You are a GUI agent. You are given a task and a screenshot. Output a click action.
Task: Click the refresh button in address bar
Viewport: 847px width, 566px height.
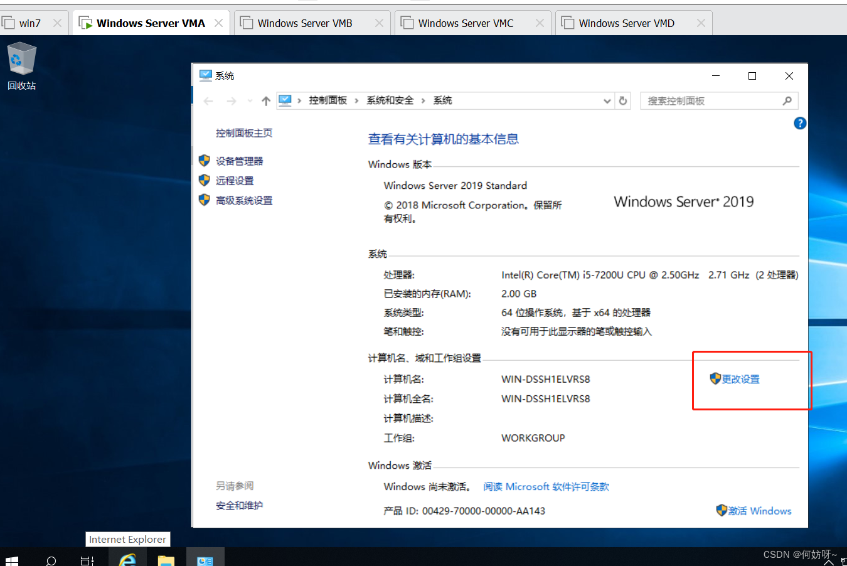(x=623, y=101)
